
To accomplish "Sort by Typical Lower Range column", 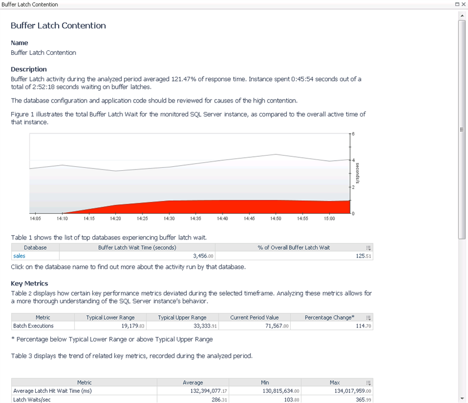I will [110, 317].
